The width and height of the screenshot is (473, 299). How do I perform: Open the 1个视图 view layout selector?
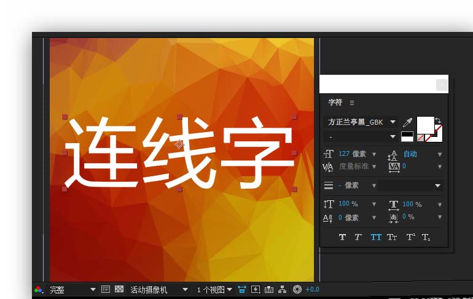coord(214,289)
